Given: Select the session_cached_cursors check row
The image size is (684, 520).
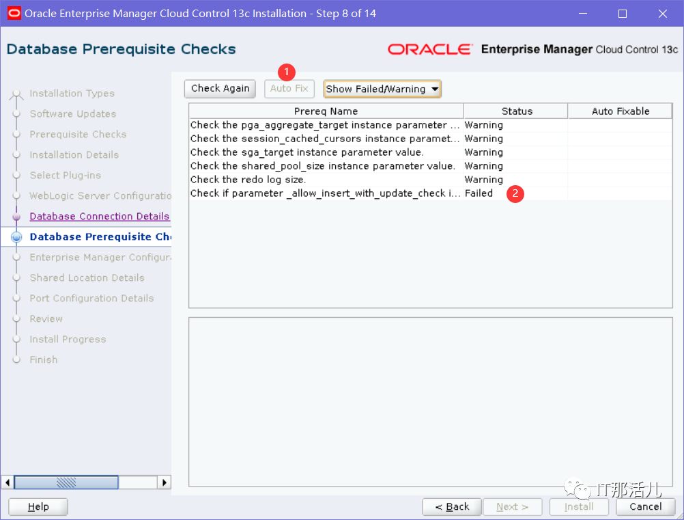Looking at the screenshot, I should (x=431, y=139).
